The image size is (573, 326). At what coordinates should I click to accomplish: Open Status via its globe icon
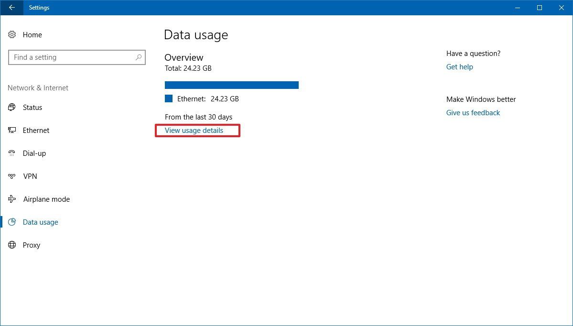(12, 107)
